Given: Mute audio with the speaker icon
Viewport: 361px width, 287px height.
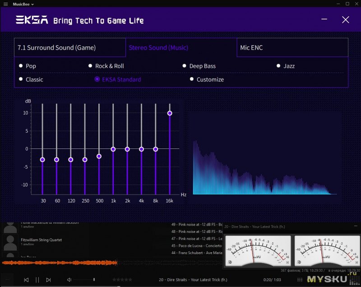Looking at the screenshot, I should pyautogui.click(x=69, y=280).
